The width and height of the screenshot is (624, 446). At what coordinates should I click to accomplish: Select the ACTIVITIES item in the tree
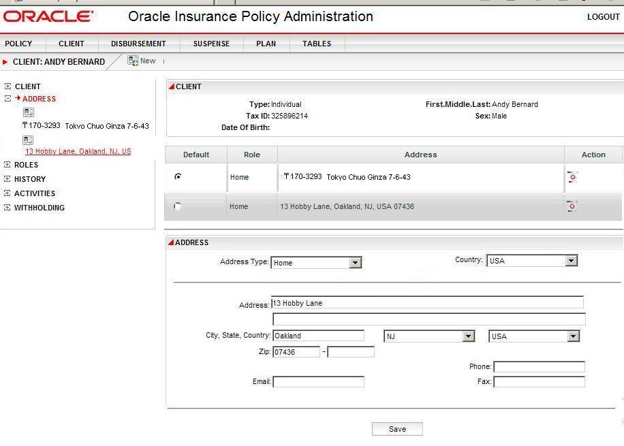(x=35, y=193)
